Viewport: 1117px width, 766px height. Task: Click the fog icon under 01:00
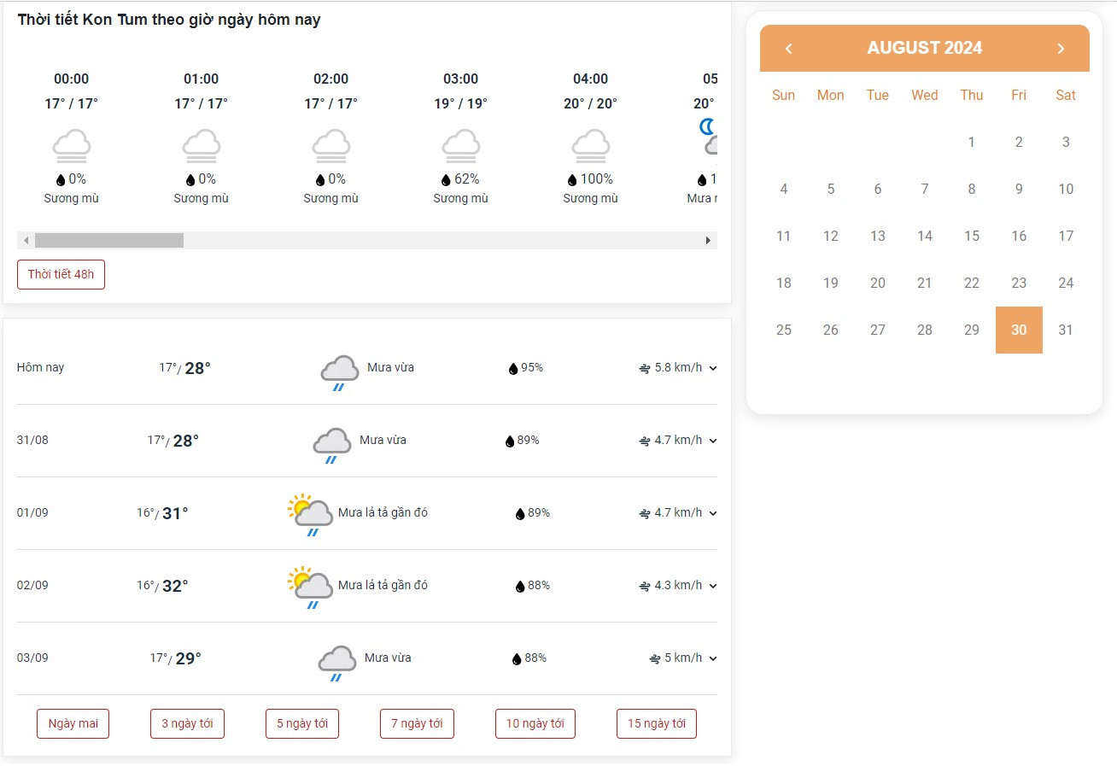[202, 145]
